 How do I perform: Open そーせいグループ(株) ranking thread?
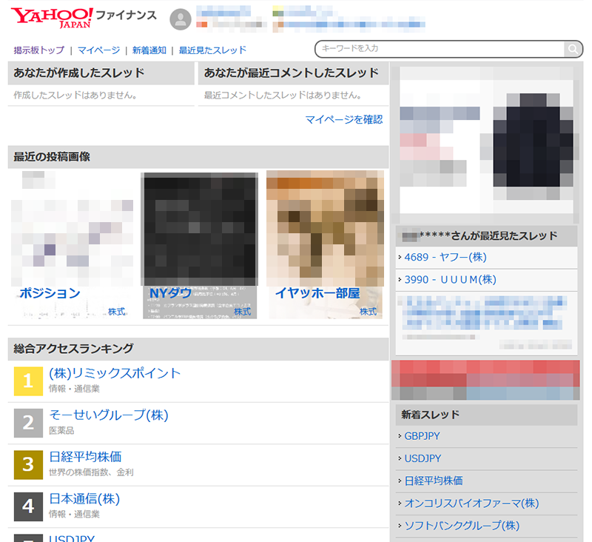109,415
